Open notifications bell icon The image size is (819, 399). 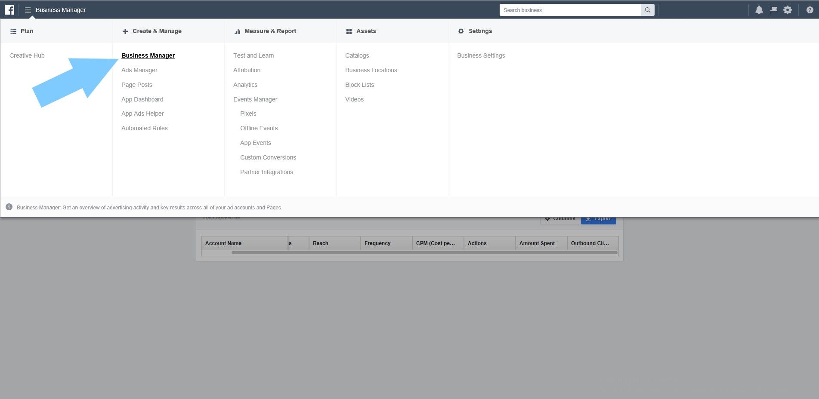pyautogui.click(x=759, y=10)
